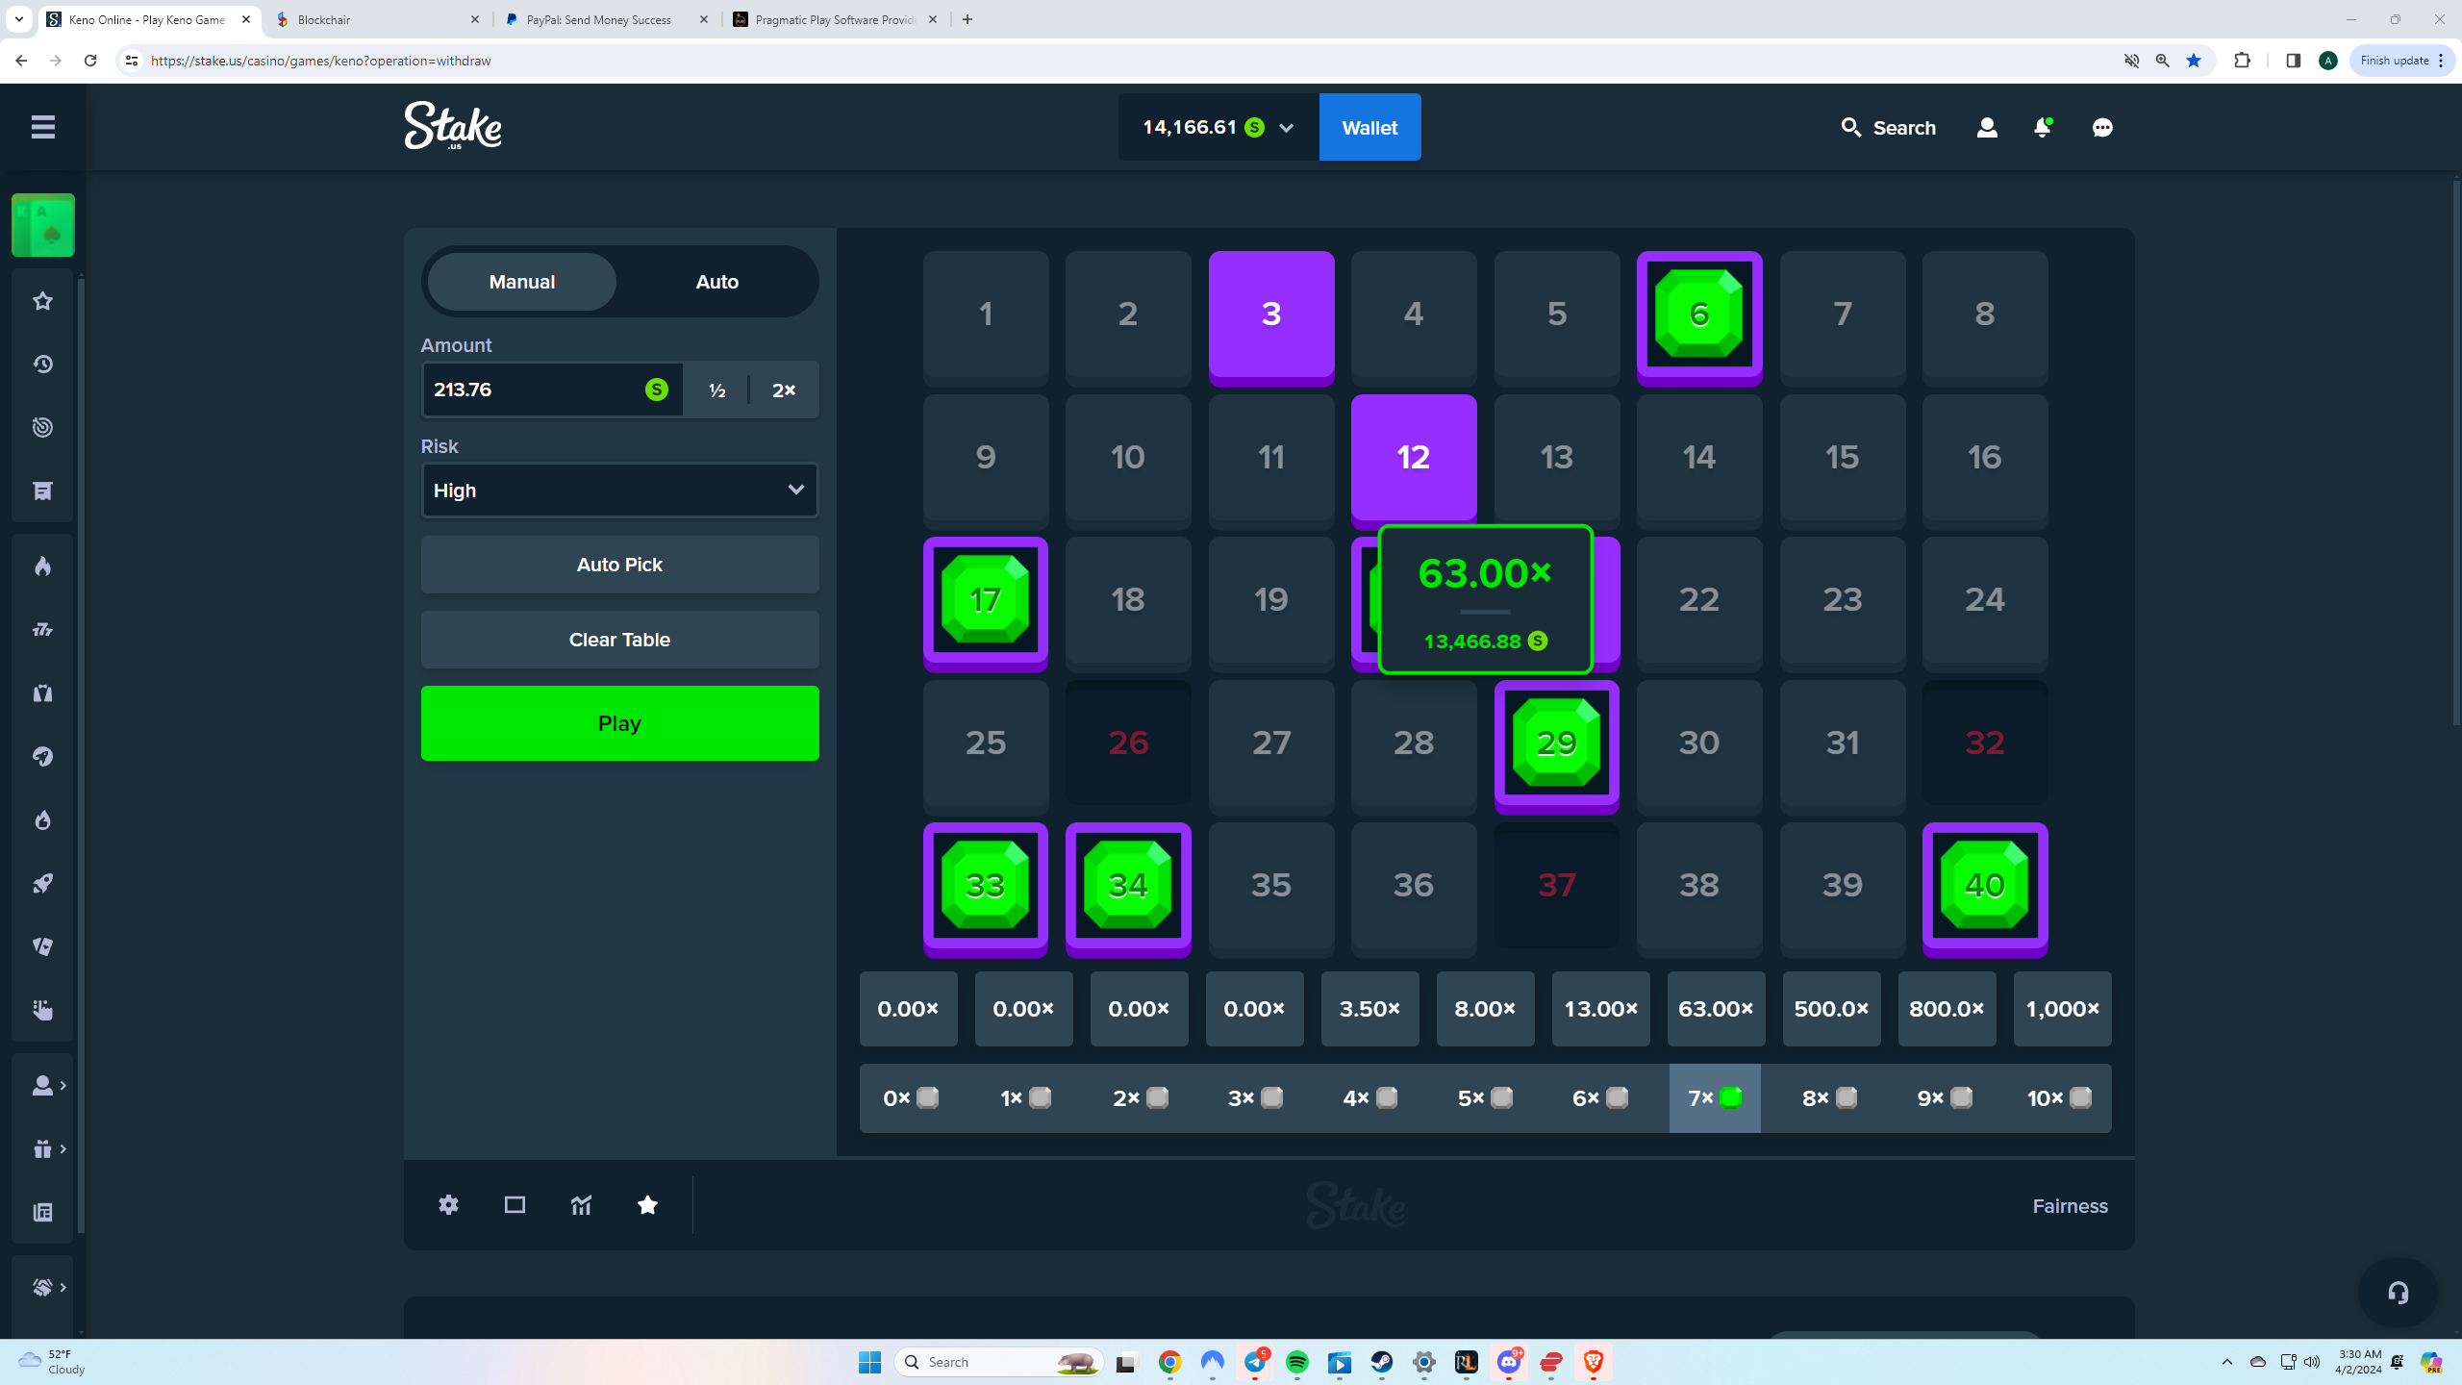Click the 1,000× payout multiplier box
2462x1385 pixels.
2062,1009
